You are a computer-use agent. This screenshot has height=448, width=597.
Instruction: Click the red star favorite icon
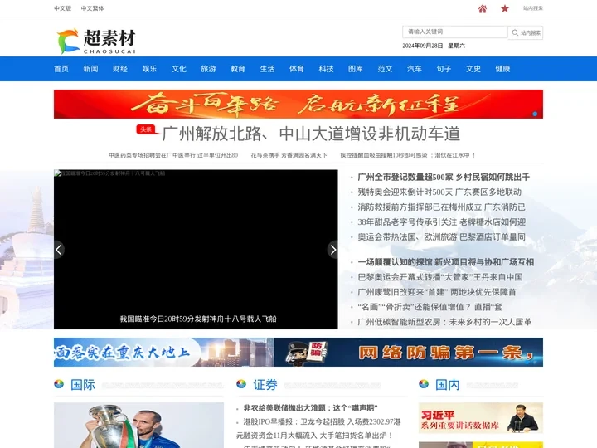(x=505, y=8)
